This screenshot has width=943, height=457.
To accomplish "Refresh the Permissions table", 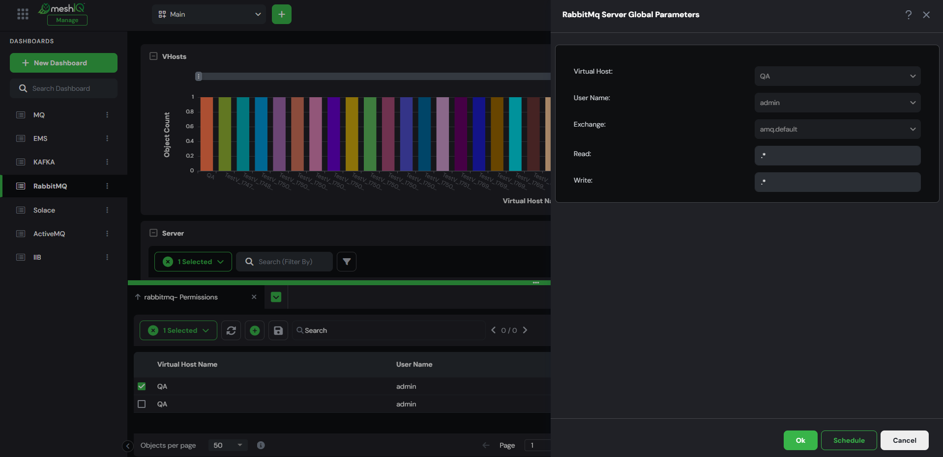I will [231, 330].
